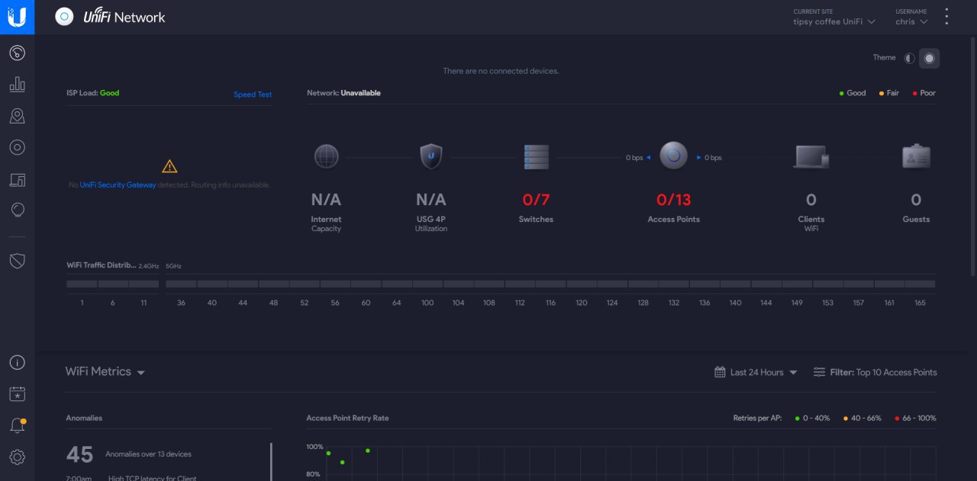977x481 pixels.
Task: Switch to the half-moon dark theme
Action: click(x=910, y=59)
